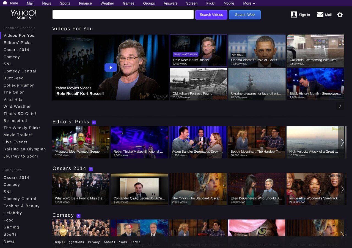Expand the More menu in top bar
Image resolution: width=352 pixels, height=248 pixels.
(249, 3)
